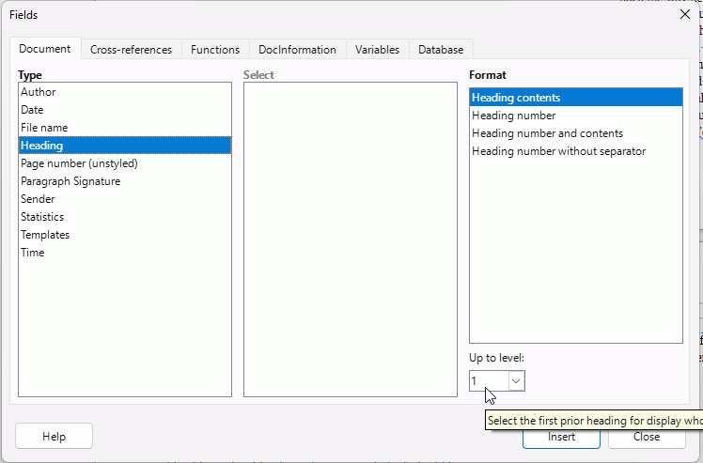703x463 pixels.
Task: Select Date field type
Action: coord(33,110)
